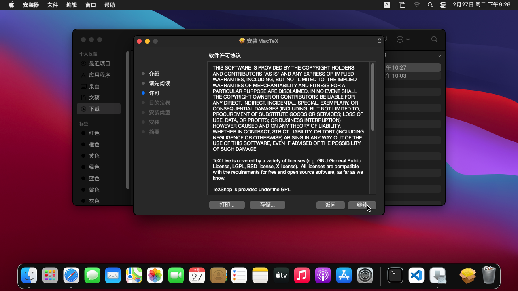The height and width of the screenshot is (291, 518).
Task: Open Control Center from menu bar
Action: pos(443,5)
